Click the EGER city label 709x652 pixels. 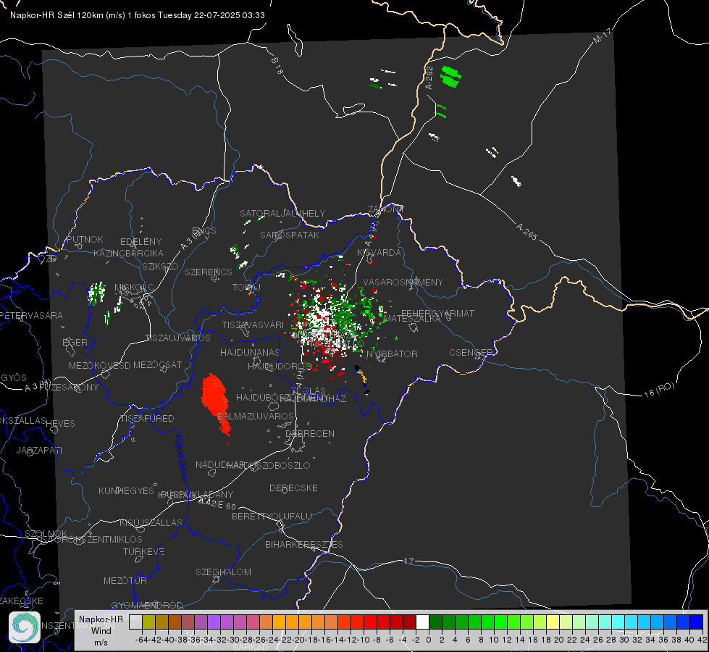tap(75, 342)
